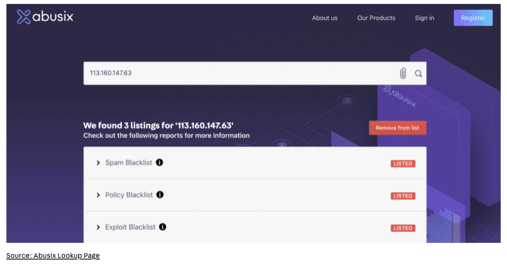
Task: Expand the Policy Blacklist row chevron
Action: click(x=98, y=195)
